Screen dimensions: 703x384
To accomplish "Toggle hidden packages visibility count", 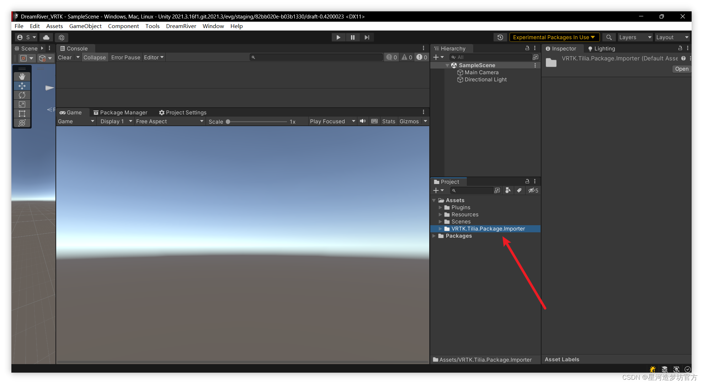I will (533, 190).
